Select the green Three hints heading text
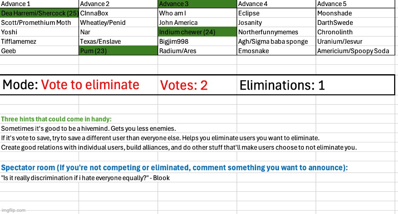398x214 pixels. click(x=57, y=119)
